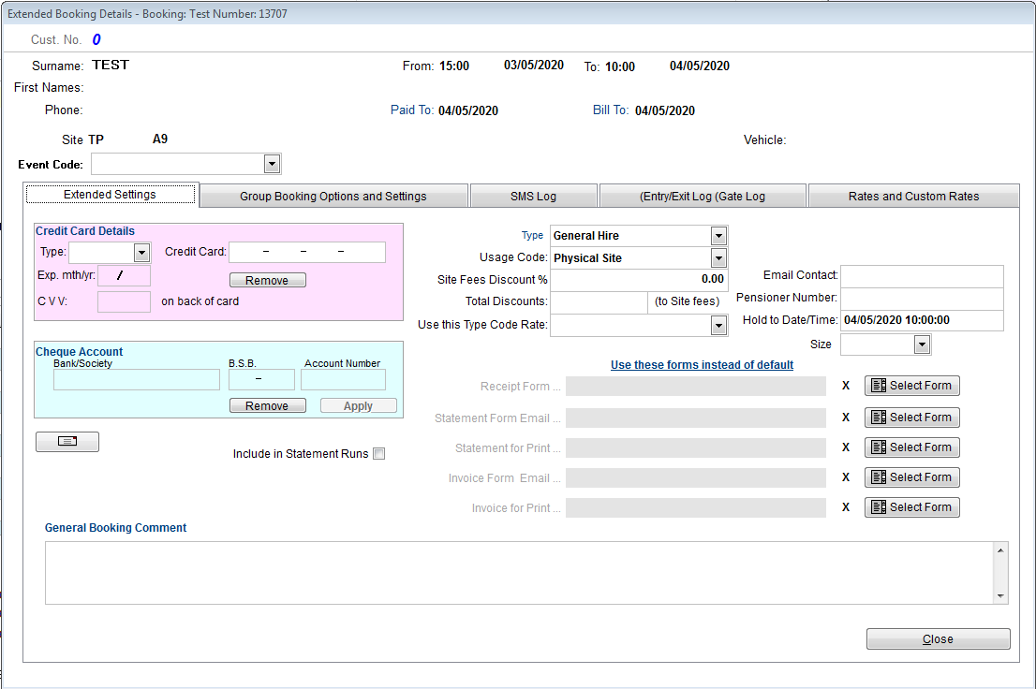Click Select Form for Receipt Form
The width and height of the screenshot is (1036, 689).
click(x=911, y=386)
